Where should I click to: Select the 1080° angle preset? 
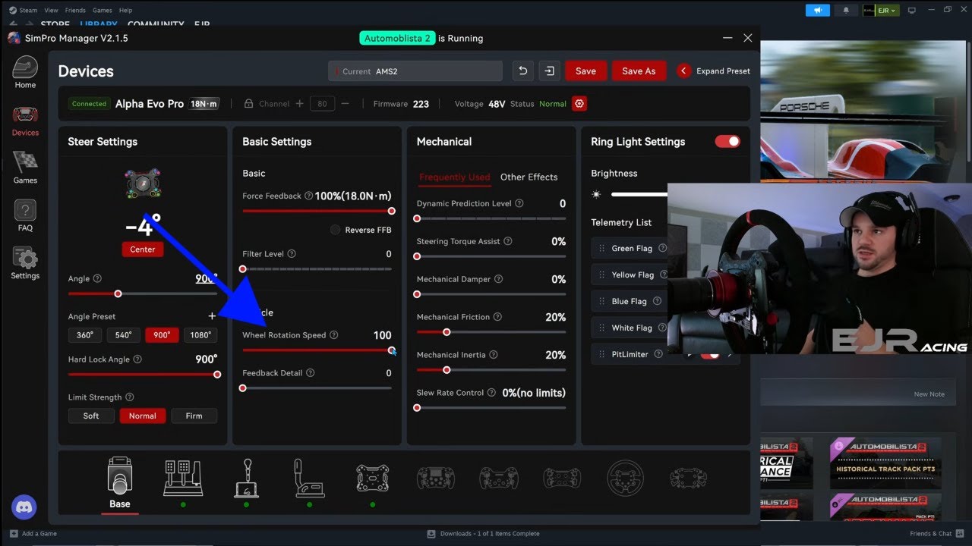[200, 335]
